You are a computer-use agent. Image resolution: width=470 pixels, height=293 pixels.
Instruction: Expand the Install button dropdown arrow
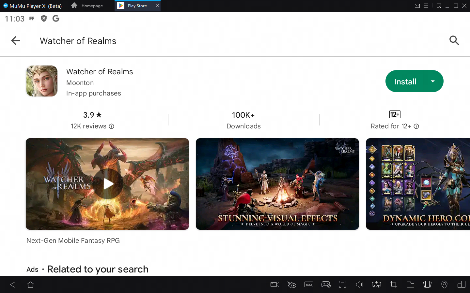pos(433,81)
